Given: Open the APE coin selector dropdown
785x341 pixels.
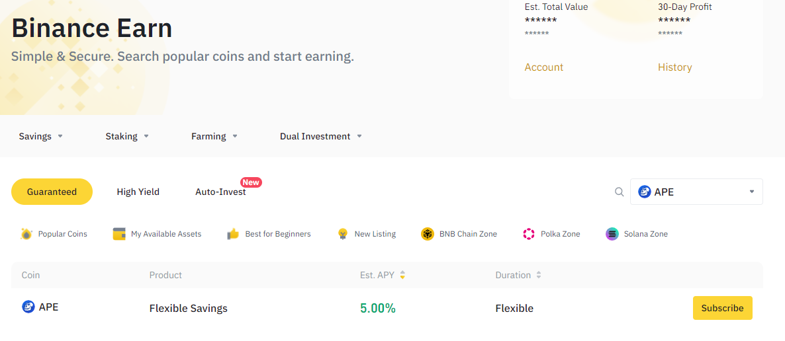Looking at the screenshot, I should (x=696, y=192).
